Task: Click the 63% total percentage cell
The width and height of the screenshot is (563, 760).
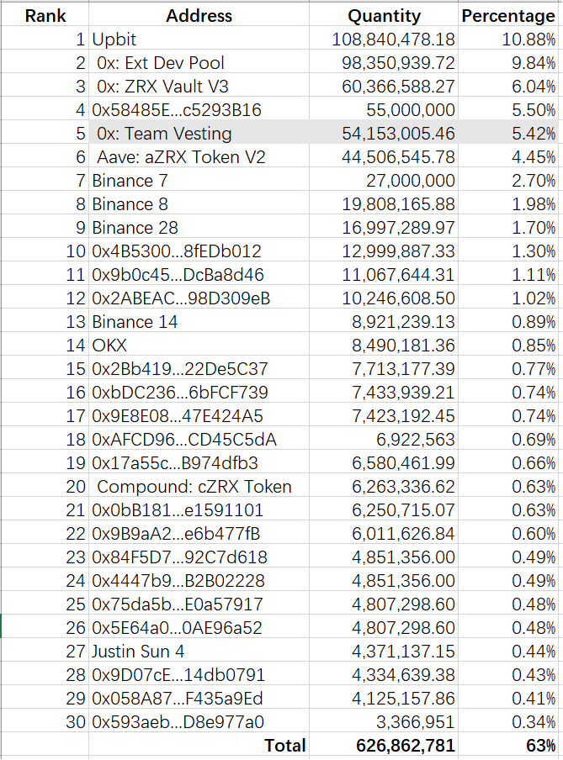Action: (x=538, y=746)
